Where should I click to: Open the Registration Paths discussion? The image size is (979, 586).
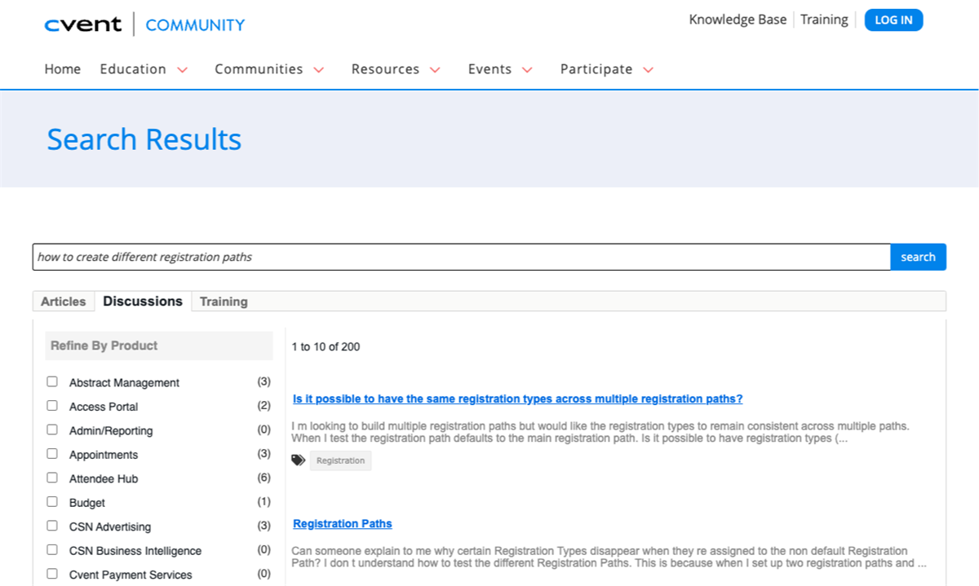pyautogui.click(x=342, y=523)
